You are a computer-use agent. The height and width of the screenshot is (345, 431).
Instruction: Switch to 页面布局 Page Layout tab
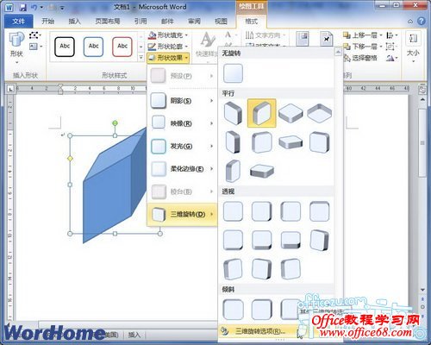(108, 22)
